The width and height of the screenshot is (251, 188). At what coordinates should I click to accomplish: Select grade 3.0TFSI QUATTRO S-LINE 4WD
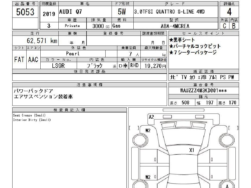169,12
